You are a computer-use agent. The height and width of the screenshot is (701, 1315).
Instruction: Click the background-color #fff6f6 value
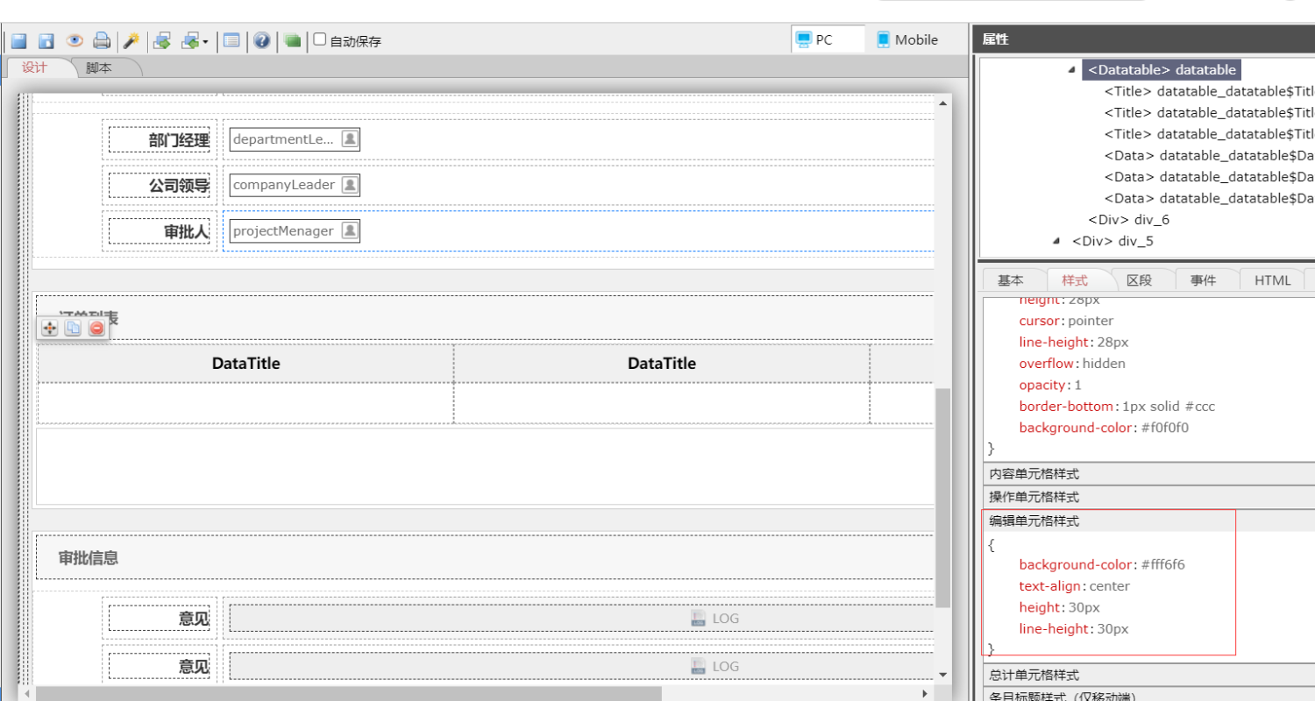(1162, 565)
